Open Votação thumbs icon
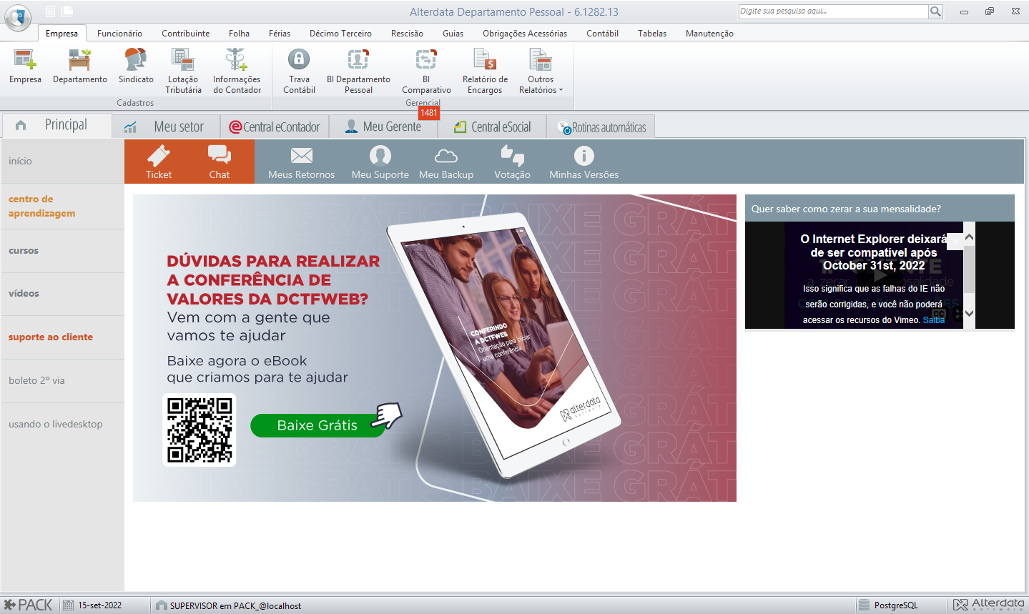The width and height of the screenshot is (1029, 614). click(512, 155)
